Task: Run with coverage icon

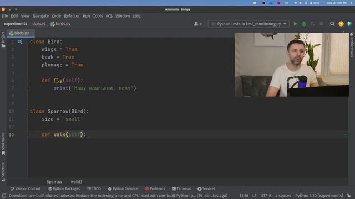Action: [x=312, y=24]
